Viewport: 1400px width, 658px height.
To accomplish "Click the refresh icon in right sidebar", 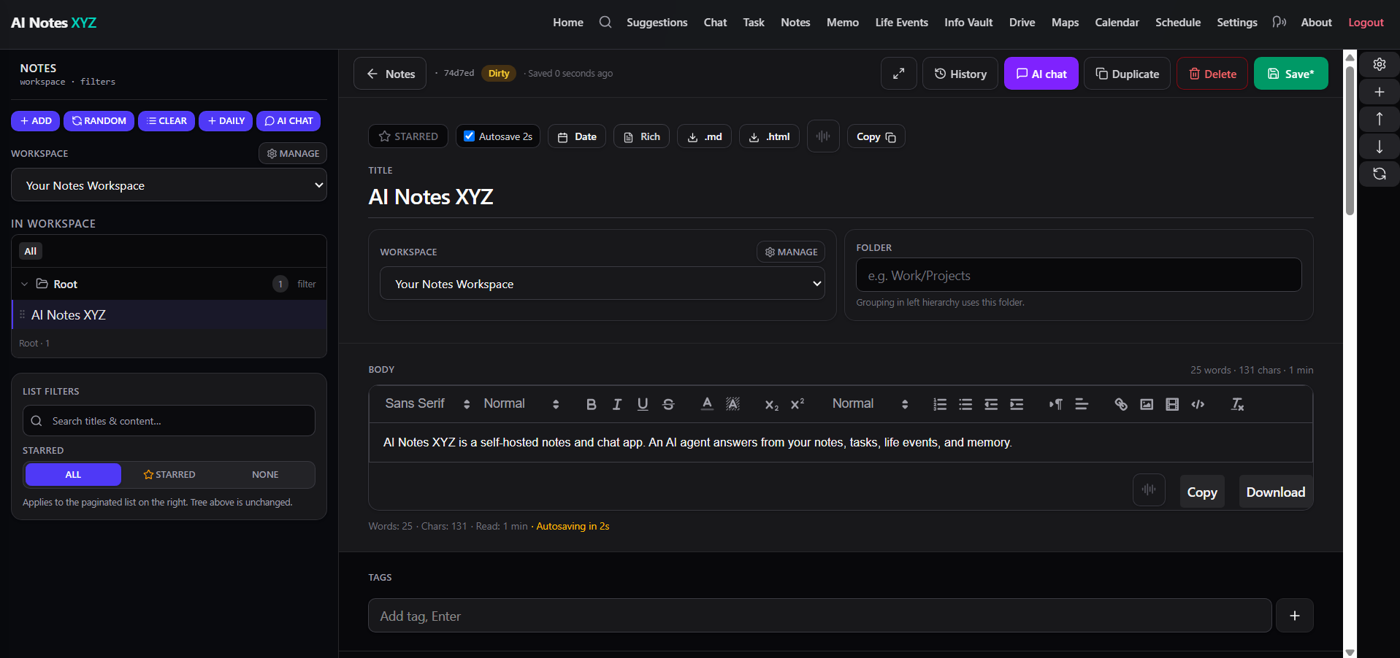I will (1379, 174).
